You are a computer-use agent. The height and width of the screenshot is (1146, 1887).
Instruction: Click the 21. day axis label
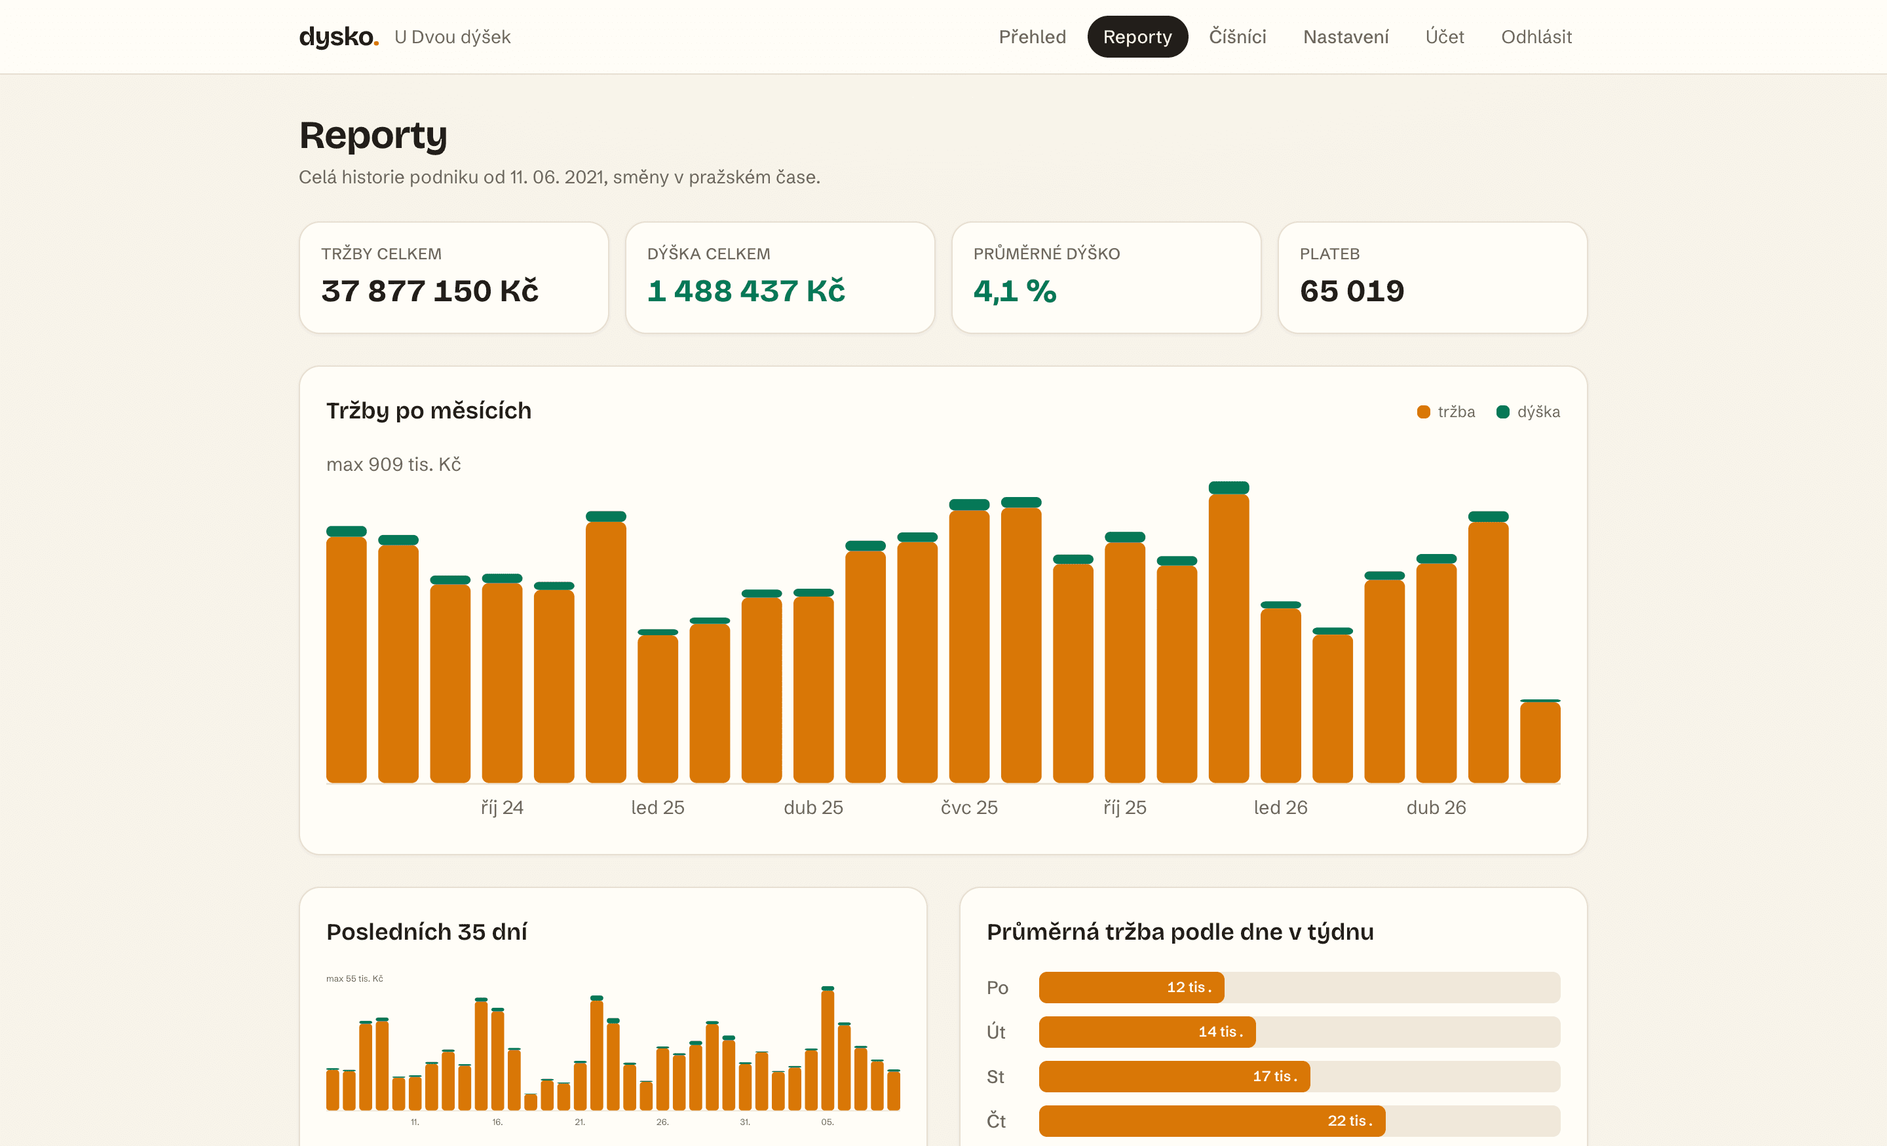[580, 1122]
